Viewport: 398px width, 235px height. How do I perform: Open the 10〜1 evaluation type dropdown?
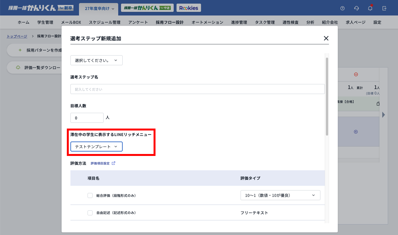[x=280, y=195]
